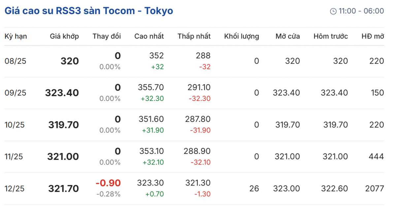Click the 12/25 volume value 26
Screen dimensions: 396x206
click(254, 189)
